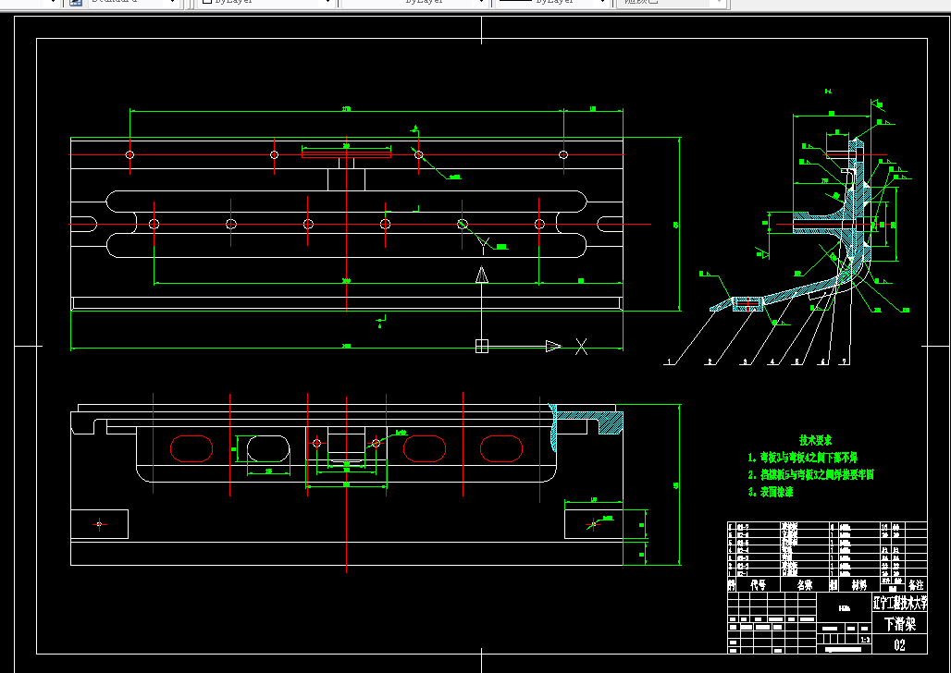Select 辽宁工程技术大学 in title block
The image size is (951, 673).
900,603
